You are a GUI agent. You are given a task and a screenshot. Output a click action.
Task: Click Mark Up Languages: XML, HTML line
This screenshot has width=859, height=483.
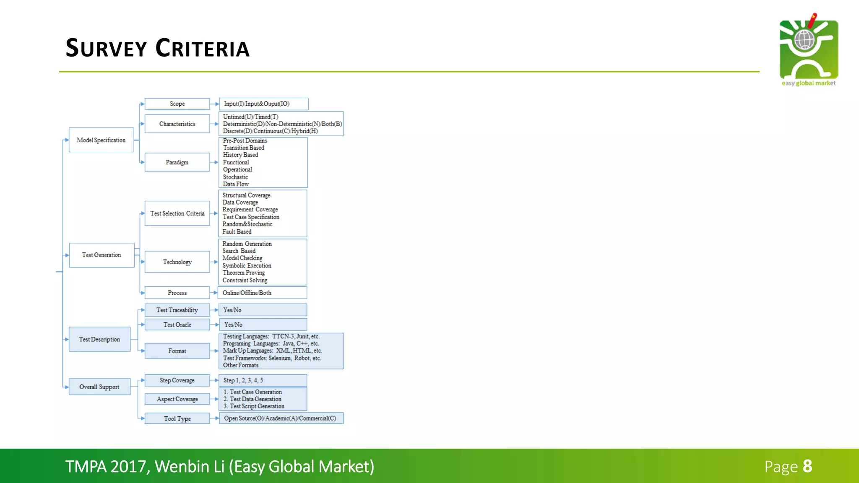click(273, 351)
